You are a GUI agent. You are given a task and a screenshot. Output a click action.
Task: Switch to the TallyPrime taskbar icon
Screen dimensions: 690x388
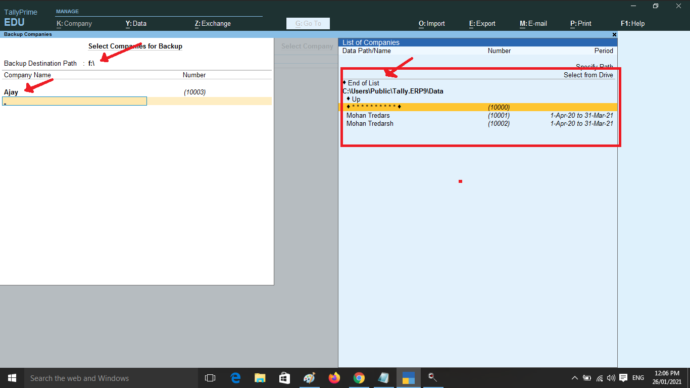(x=408, y=378)
